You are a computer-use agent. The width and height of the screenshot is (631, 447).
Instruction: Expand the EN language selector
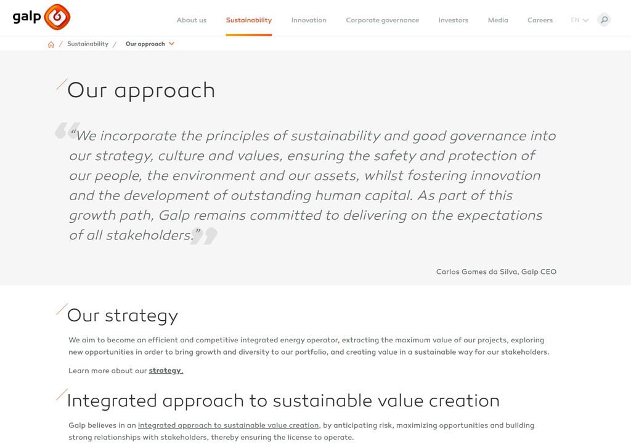pyautogui.click(x=579, y=20)
